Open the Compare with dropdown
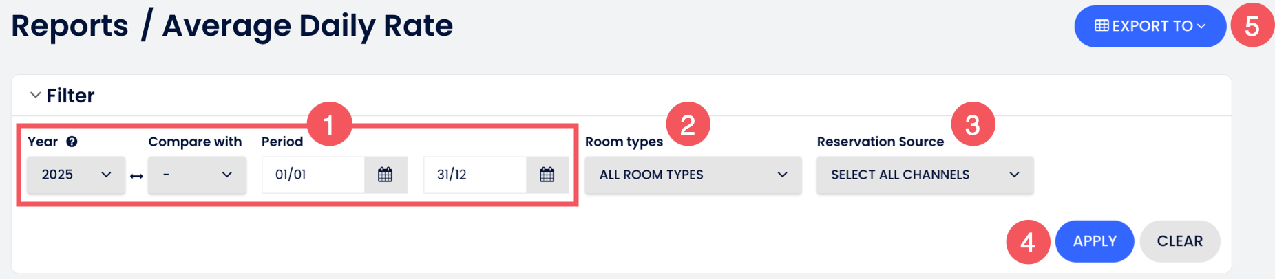1275x279 pixels. (197, 175)
